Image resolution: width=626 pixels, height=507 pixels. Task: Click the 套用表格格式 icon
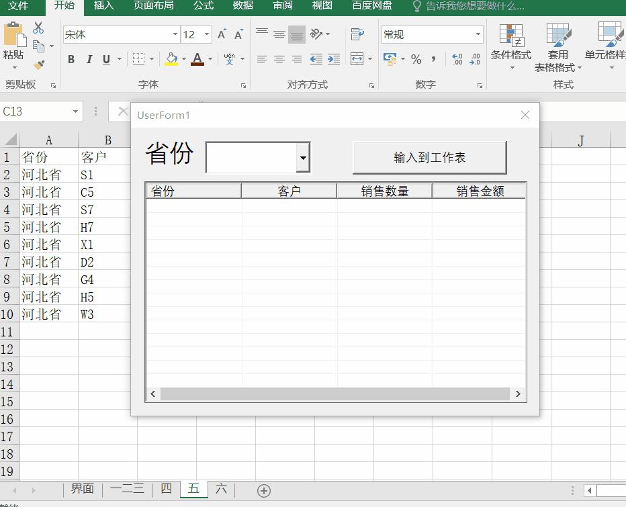tap(558, 47)
